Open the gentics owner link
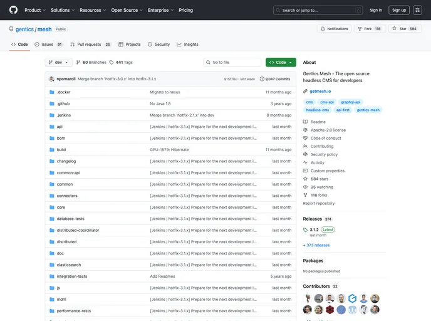Viewport: 431px width, 321px height. [24, 29]
